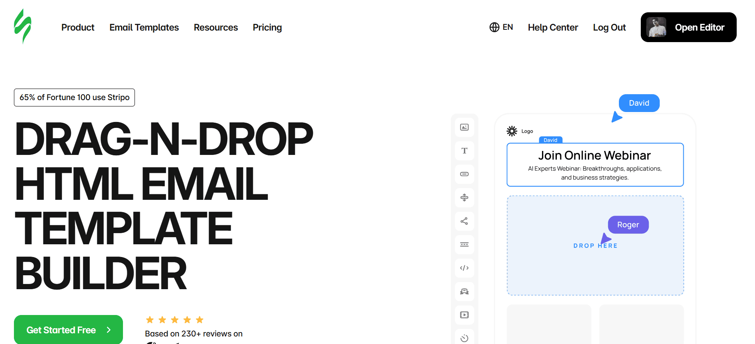Click the DRAG-N-DROP HTML EMAIL headline

coord(164,206)
